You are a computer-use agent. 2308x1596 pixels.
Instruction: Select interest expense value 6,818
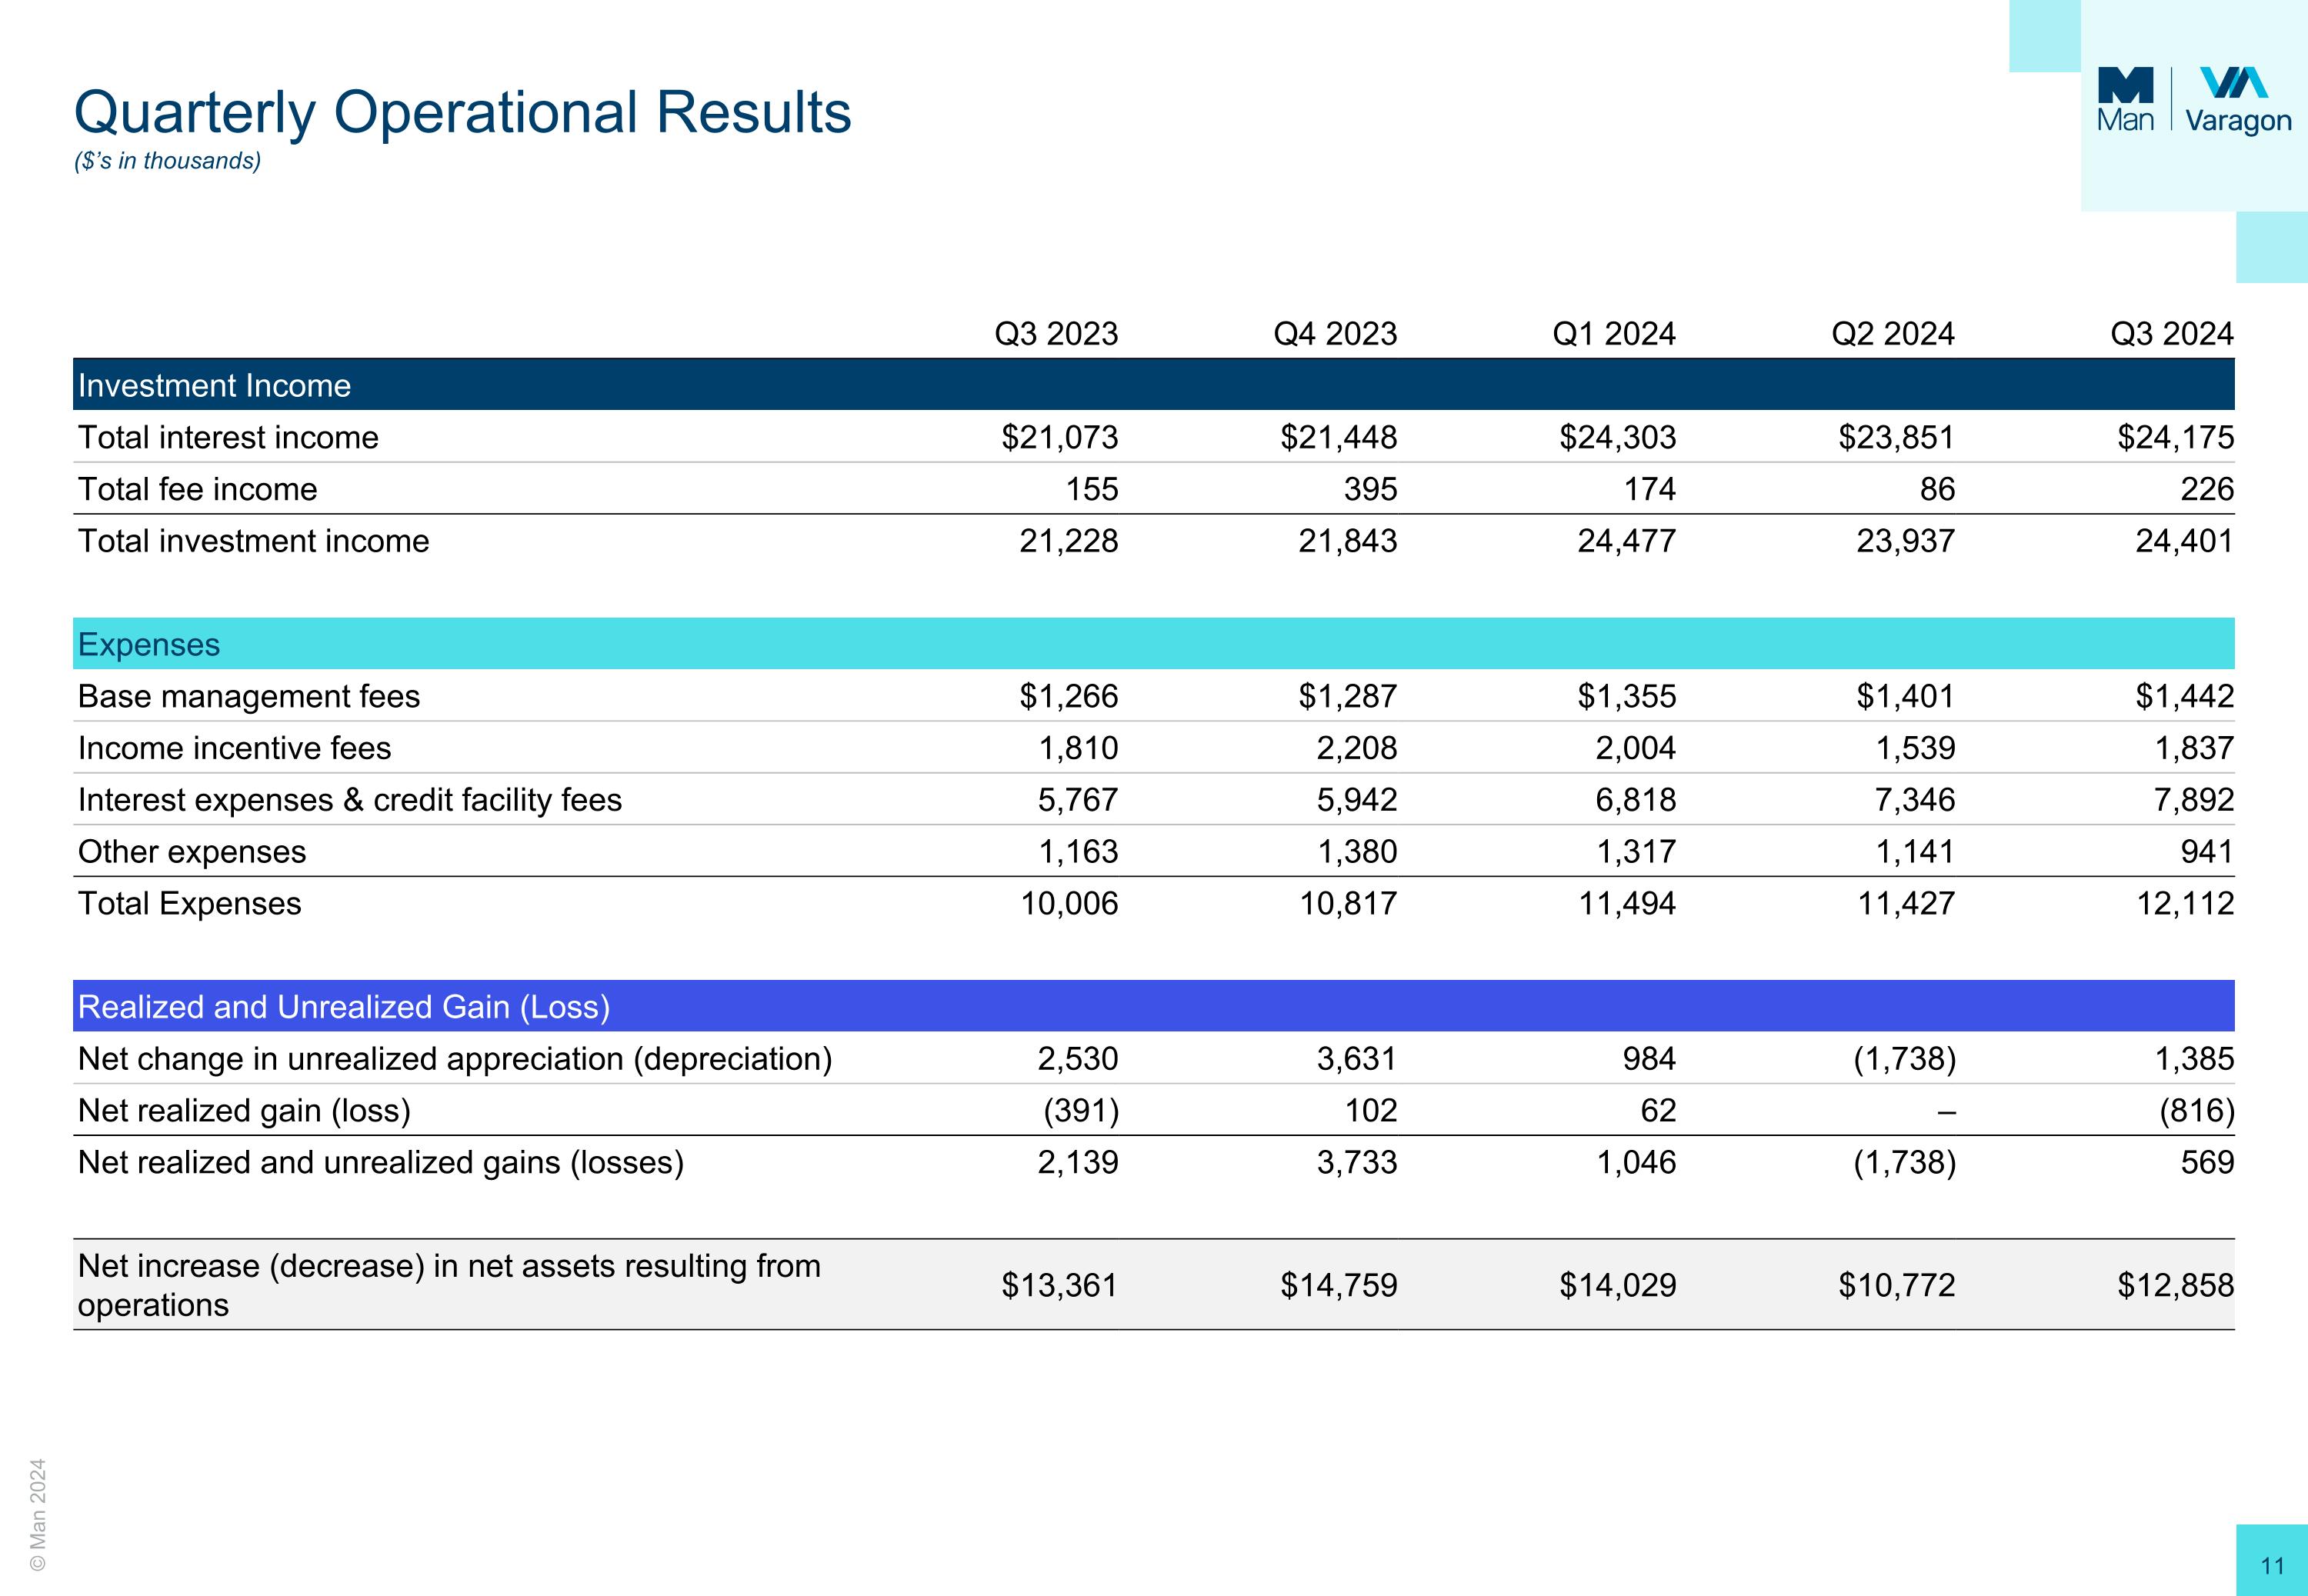(1636, 800)
